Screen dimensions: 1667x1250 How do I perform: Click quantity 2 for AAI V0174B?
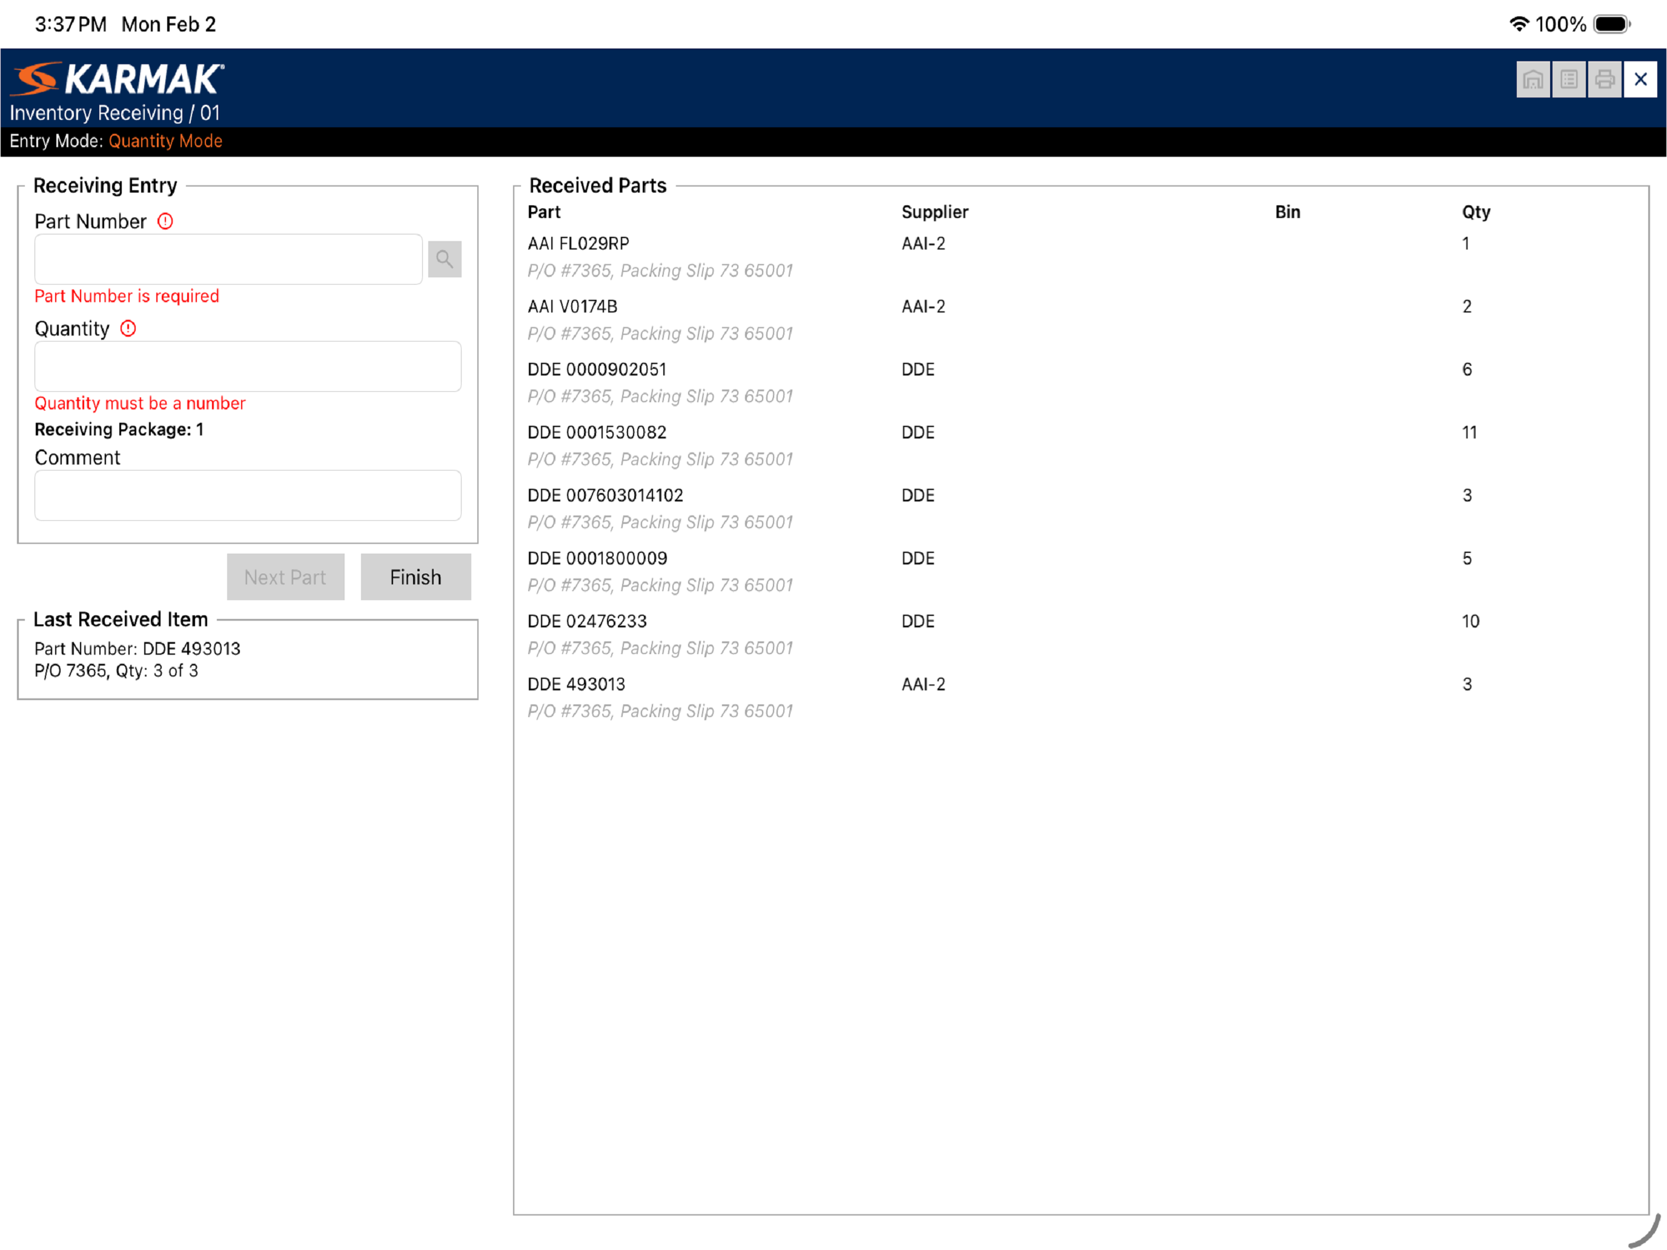1466,306
